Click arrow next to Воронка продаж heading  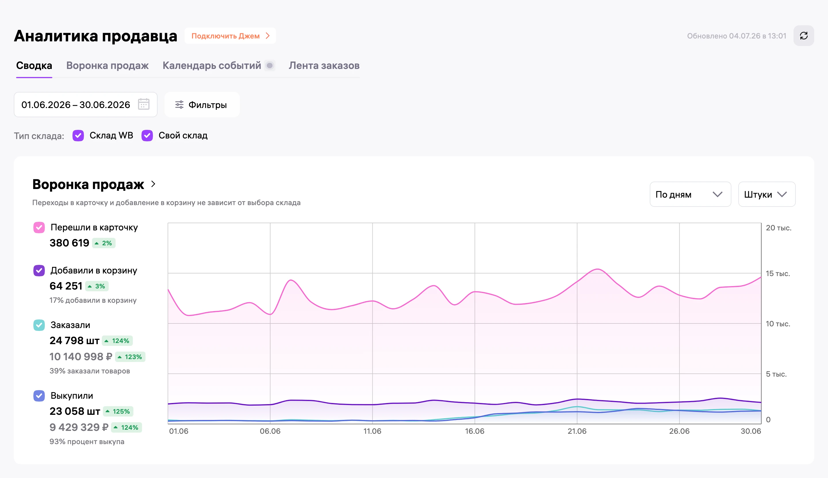point(153,184)
